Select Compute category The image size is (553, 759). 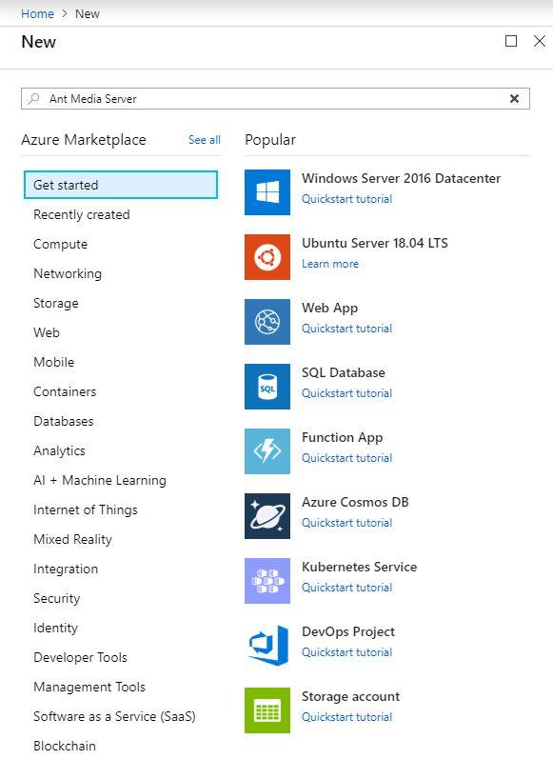pos(61,244)
